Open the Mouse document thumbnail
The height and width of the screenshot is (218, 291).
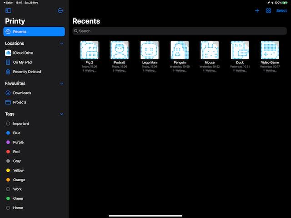tap(210, 50)
